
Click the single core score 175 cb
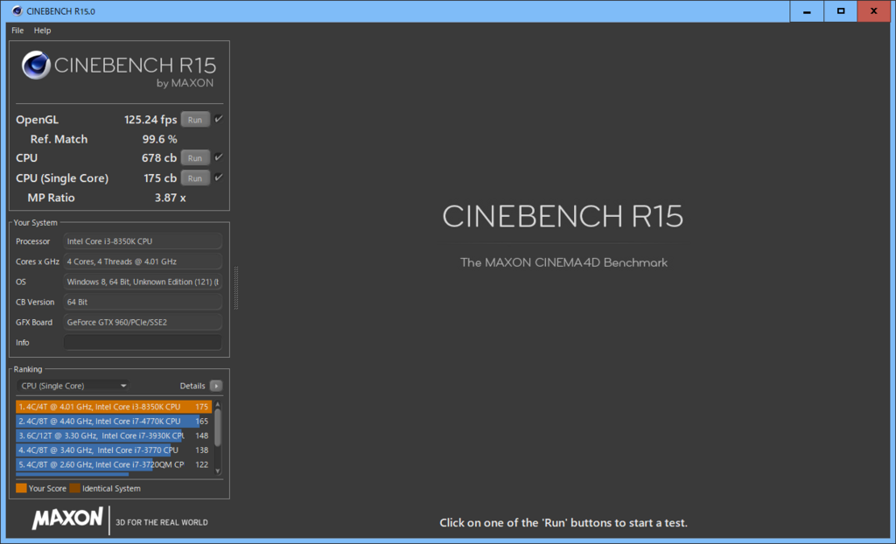pyautogui.click(x=160, y=178)
